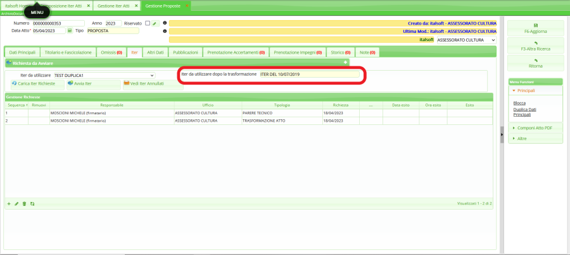Click the green pencil icon beside Riservato
570x255 pixels.
click(154, 23)
